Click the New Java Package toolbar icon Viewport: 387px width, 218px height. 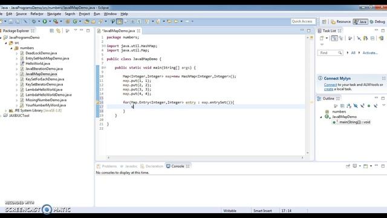[67, 22]
